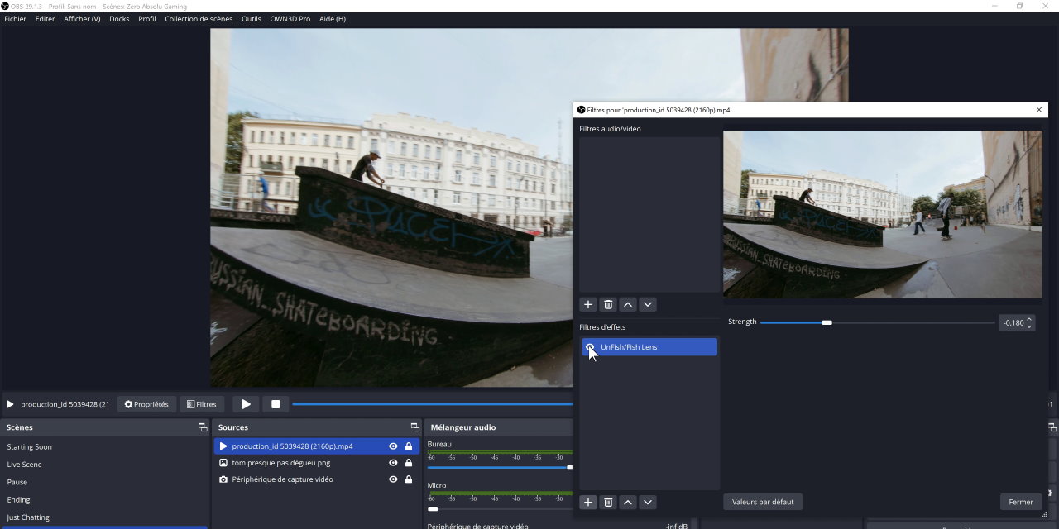Open the Collection de scènes menu
Screen dimensions: 1059x529
pyautogui.click(x=199, y=19)
